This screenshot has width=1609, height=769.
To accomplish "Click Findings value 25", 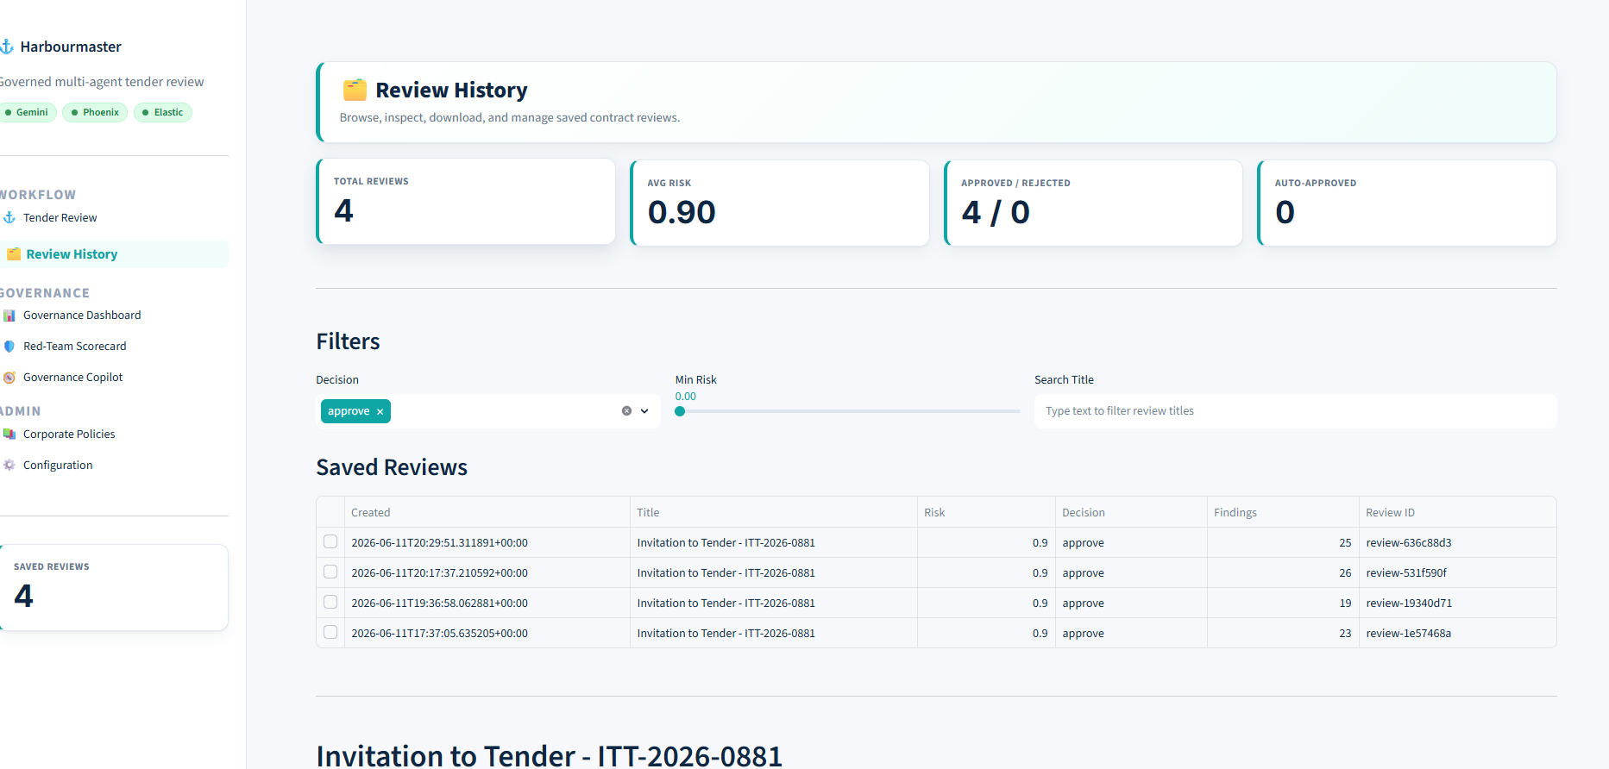I will (x=1283, y=542).
